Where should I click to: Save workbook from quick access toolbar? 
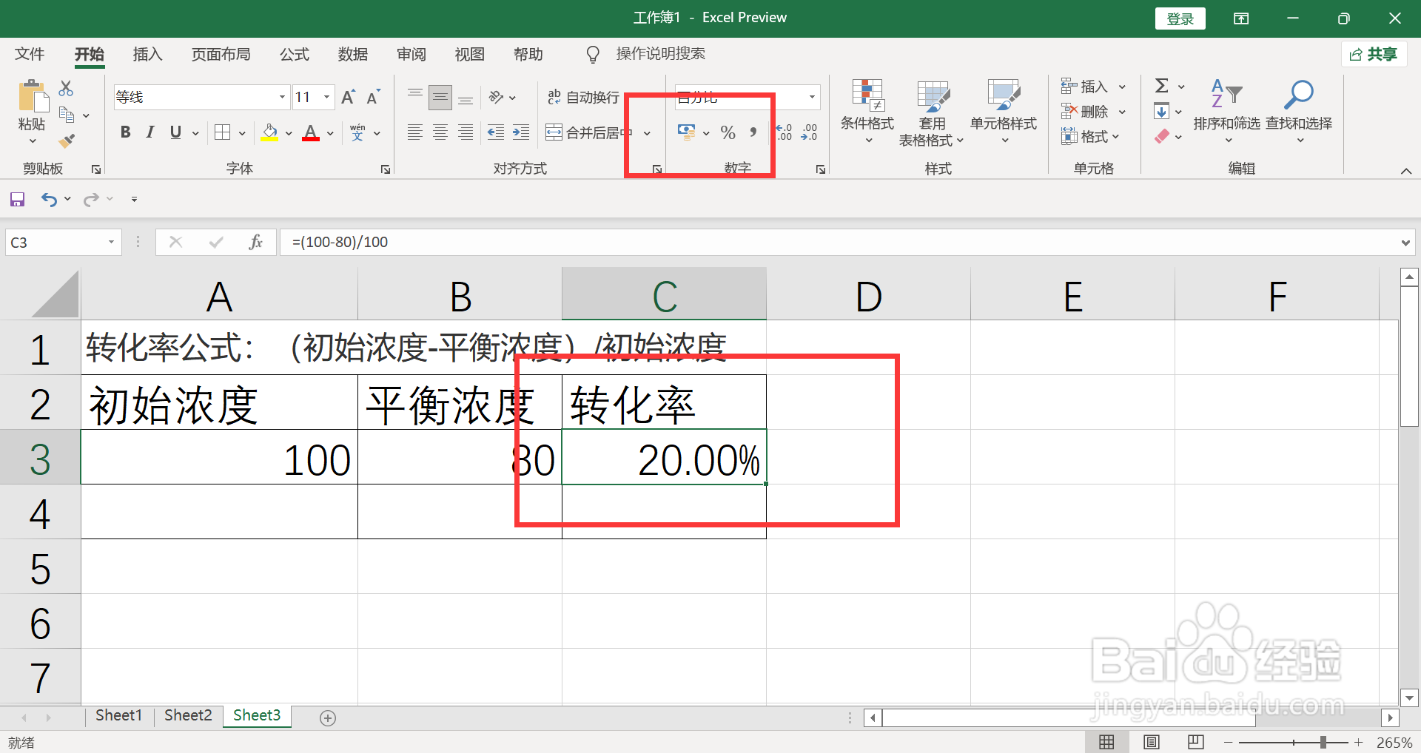click(17, 199)
